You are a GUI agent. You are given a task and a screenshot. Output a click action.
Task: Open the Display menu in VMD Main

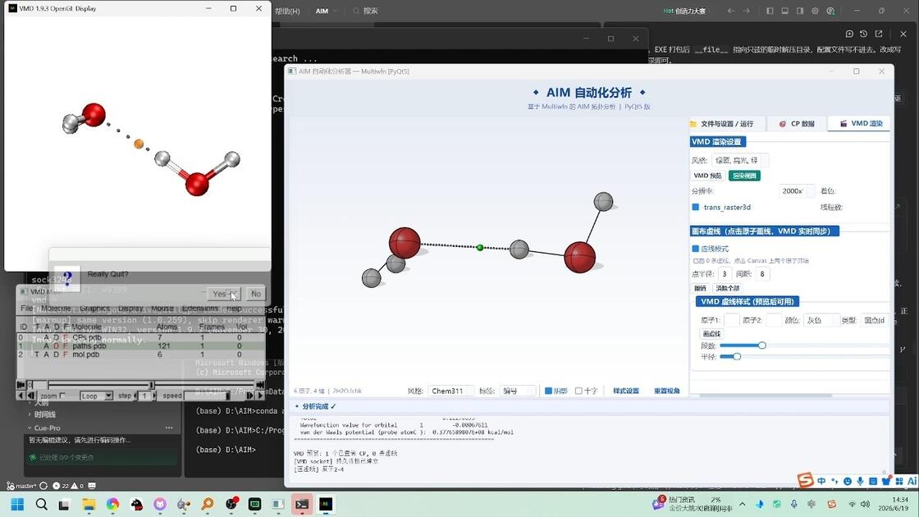[x=130, y=309]
